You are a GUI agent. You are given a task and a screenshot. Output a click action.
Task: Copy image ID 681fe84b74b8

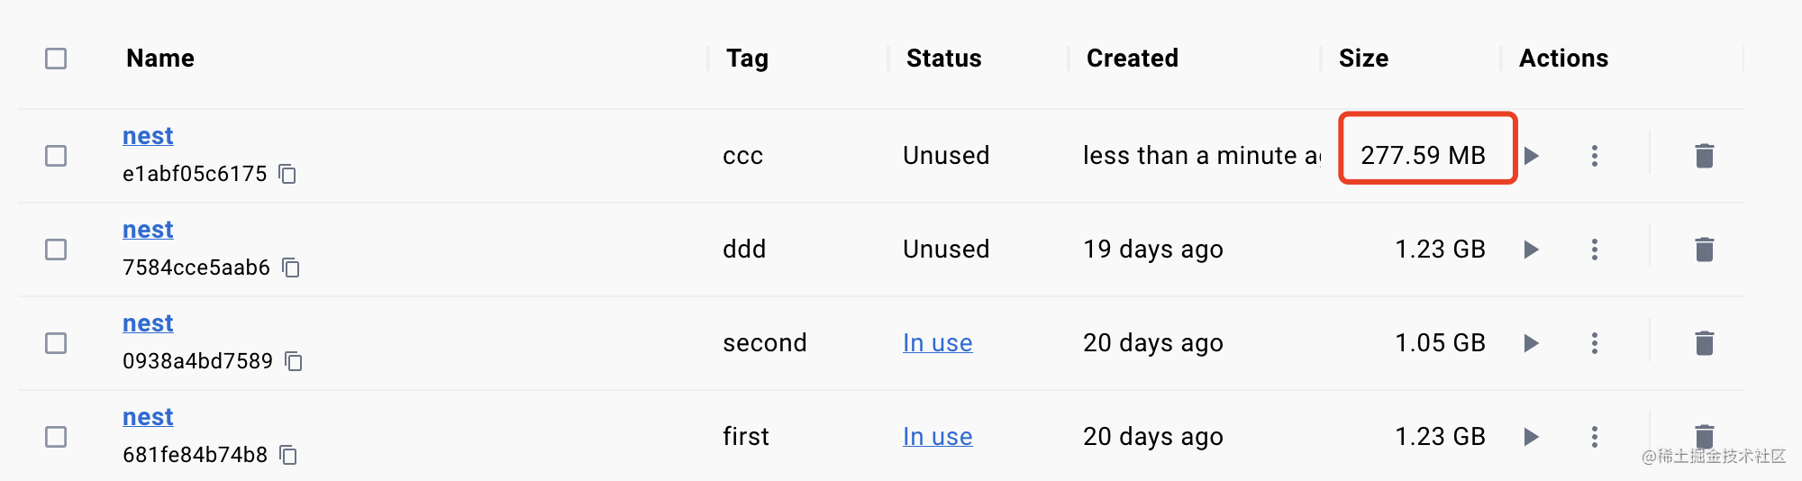tap(288, 455)
